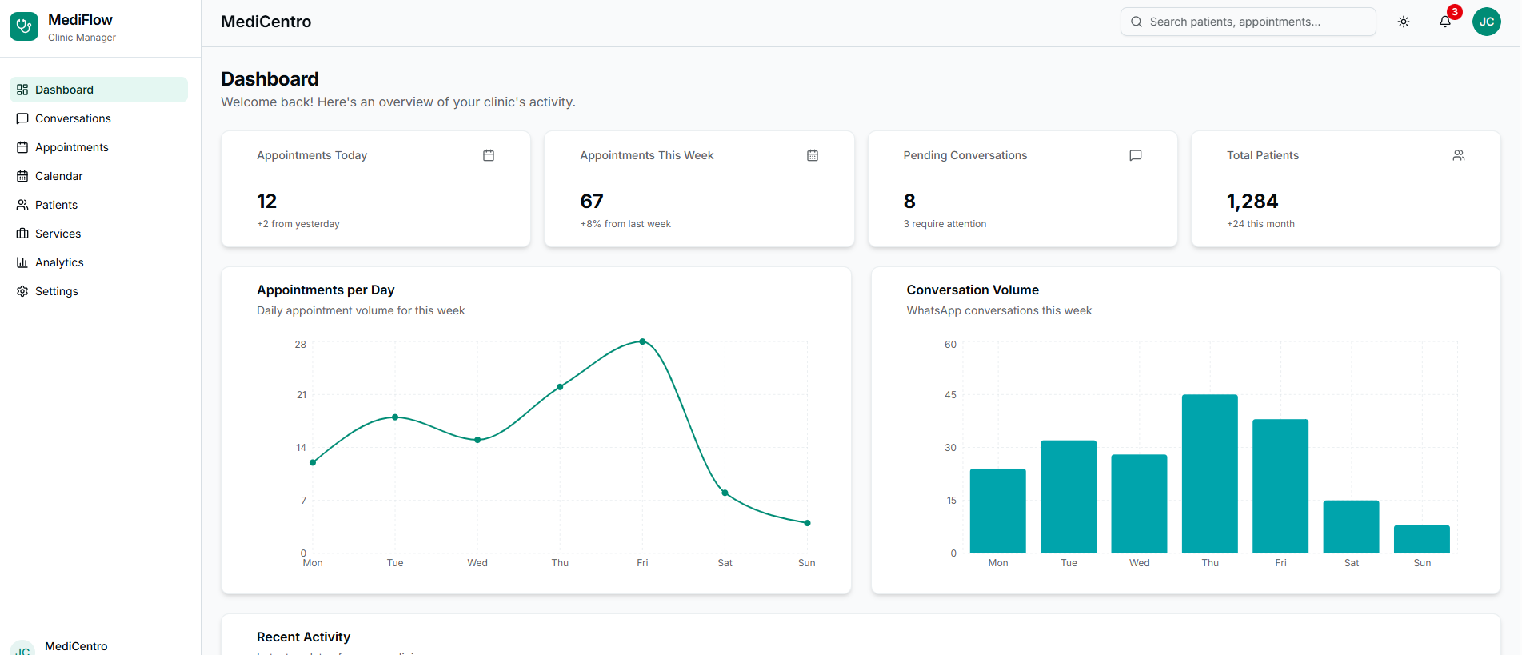Open notifications bell icon
The image size is (1522, 655).
click(x=1445, y=22)
